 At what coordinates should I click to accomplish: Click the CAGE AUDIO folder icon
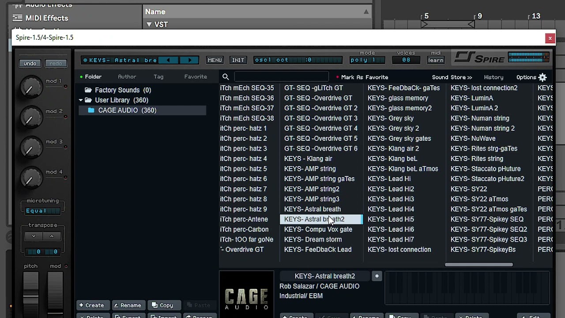91,110
